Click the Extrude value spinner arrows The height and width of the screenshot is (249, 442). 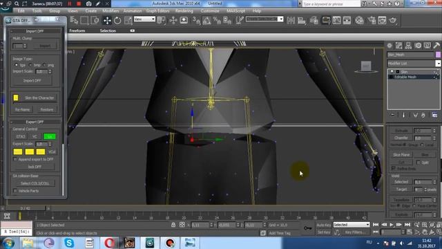[434, 131]
